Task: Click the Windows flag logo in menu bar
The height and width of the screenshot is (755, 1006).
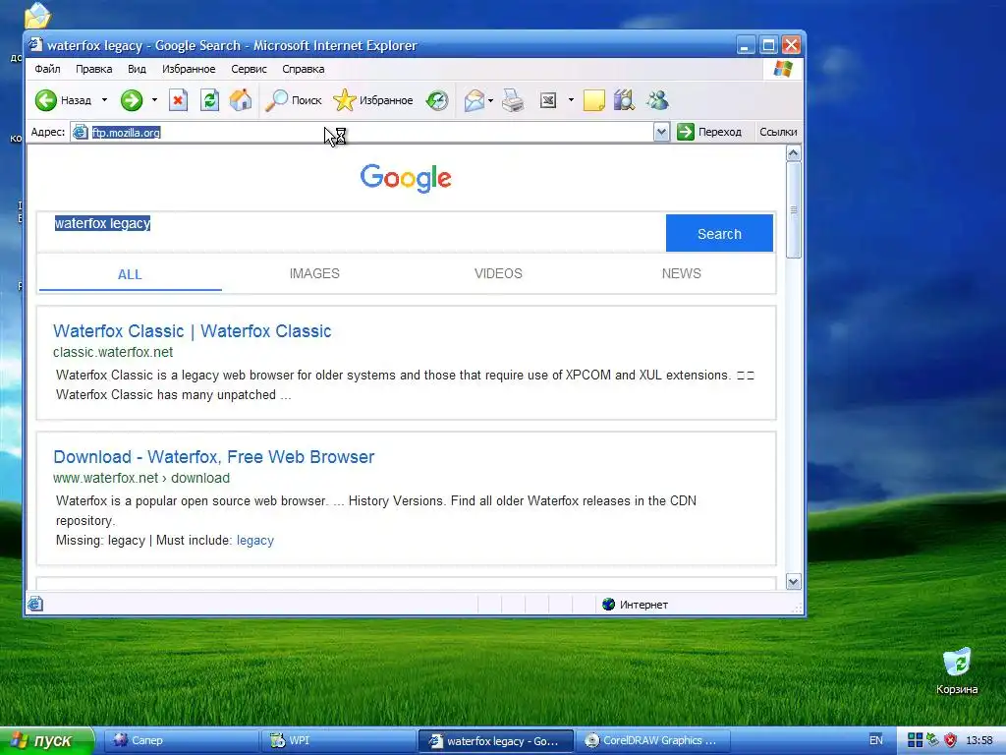Action: (x=783, y=69)
